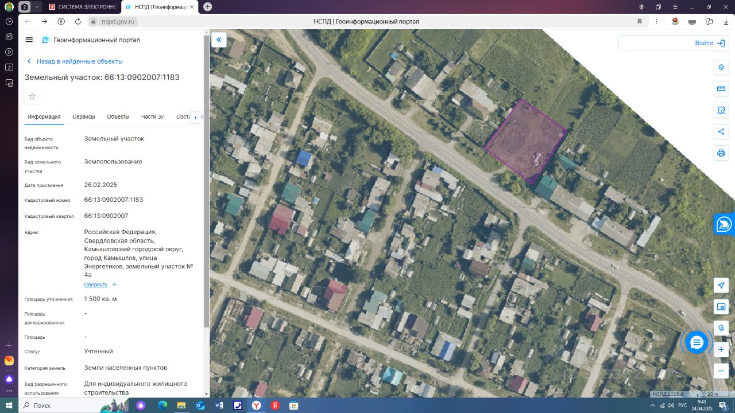The height and width of the screenshot is (413, 735).
Task: Click the highlighted purple land plot on map
Action: (525, 141)
